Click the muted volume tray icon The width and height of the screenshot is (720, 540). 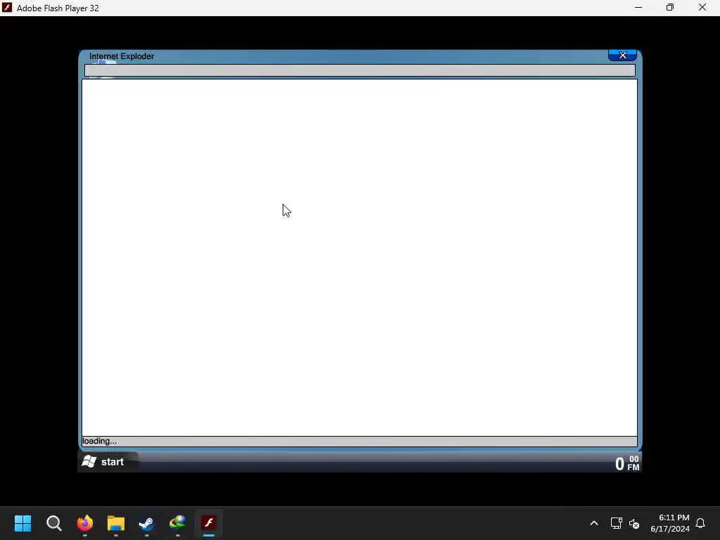point(634,523)
